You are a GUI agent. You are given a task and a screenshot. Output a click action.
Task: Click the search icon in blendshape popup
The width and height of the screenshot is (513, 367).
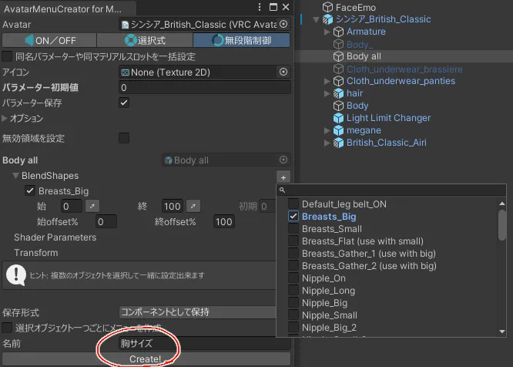click(x=283, y=190)
